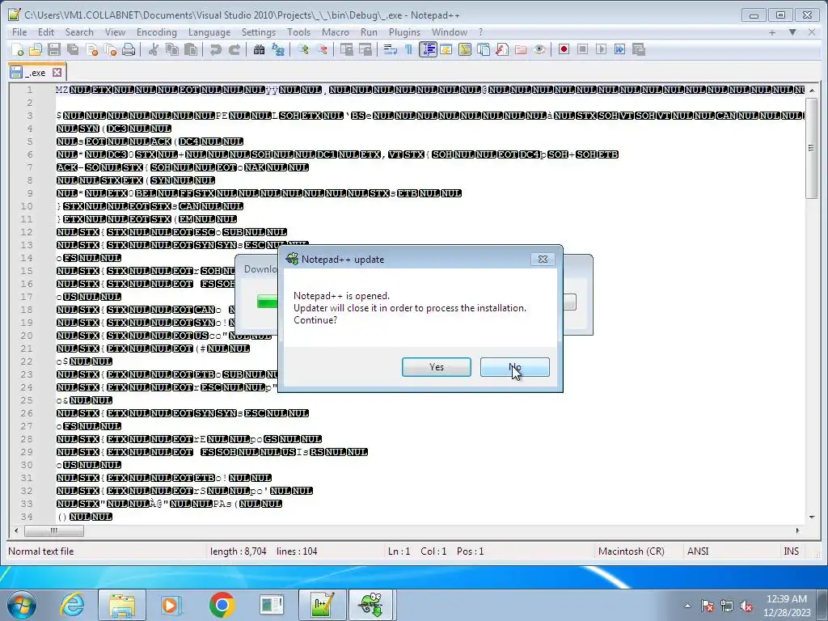
Task: Click ANSI encoding in status bar
Action: point(698,551)
